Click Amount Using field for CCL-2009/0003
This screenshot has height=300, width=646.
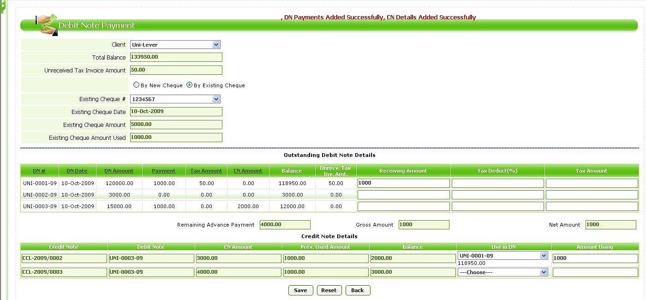[x=596, y=272]
